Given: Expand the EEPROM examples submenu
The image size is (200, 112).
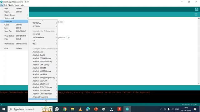Looking at the screenshot, I should [43, 34].
